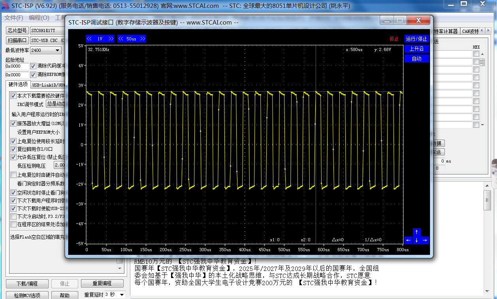Pan waveform right with the right arrow

click(425, 240)
